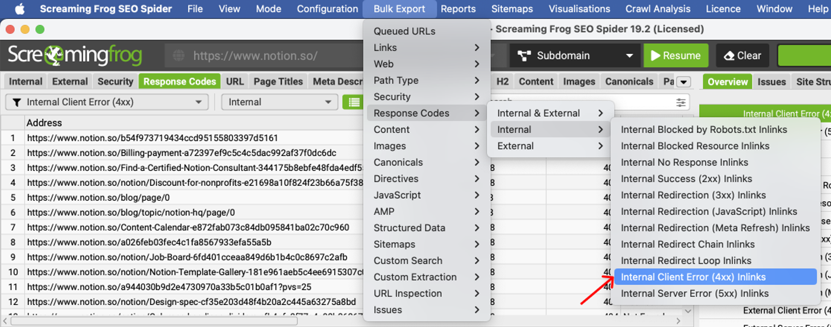Viewport: 831px width, 327px height.
Task: Select Internal Success (2xx) Inlinks
Action: (715, 179)
